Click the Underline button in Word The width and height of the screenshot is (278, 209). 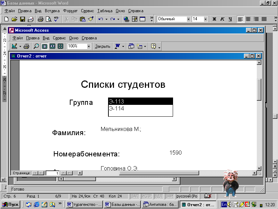coord(230,19)
